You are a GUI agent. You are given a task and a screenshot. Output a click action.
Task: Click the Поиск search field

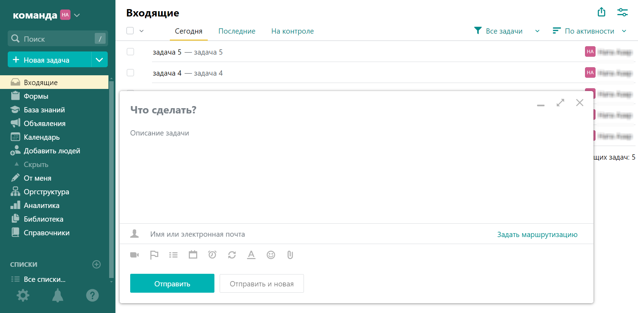pyautogui.click(x=58, y=39)
